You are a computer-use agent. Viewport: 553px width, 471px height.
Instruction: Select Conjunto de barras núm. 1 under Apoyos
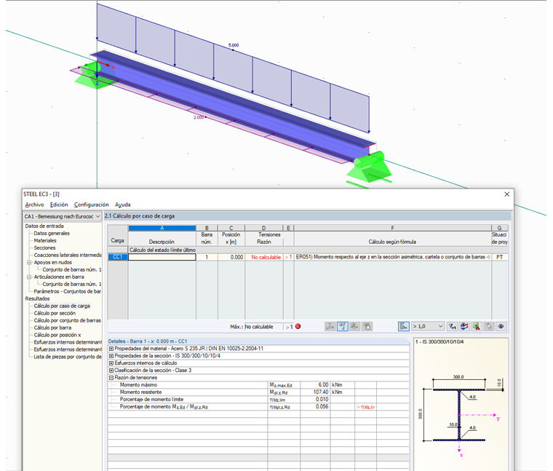tap(72, 269)
